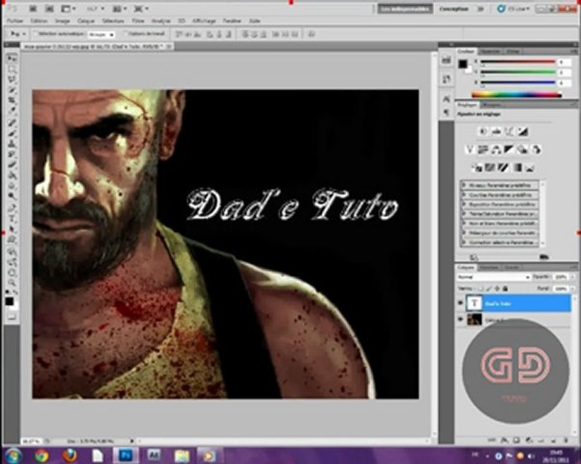Click foreground color swatch in Couleur panel
This screenshot has width=581, height=464.
click(x=462, y=64)
